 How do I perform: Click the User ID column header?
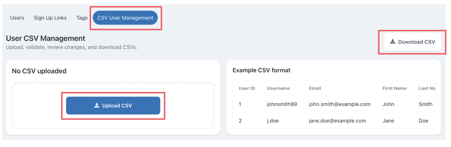click(247, 89)
